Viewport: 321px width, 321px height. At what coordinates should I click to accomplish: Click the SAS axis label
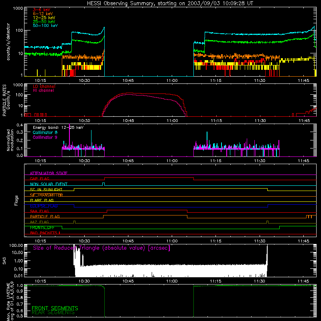tap(4, 261)
